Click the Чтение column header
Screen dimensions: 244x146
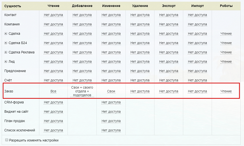pyautogui.click(x=53, y=6)
